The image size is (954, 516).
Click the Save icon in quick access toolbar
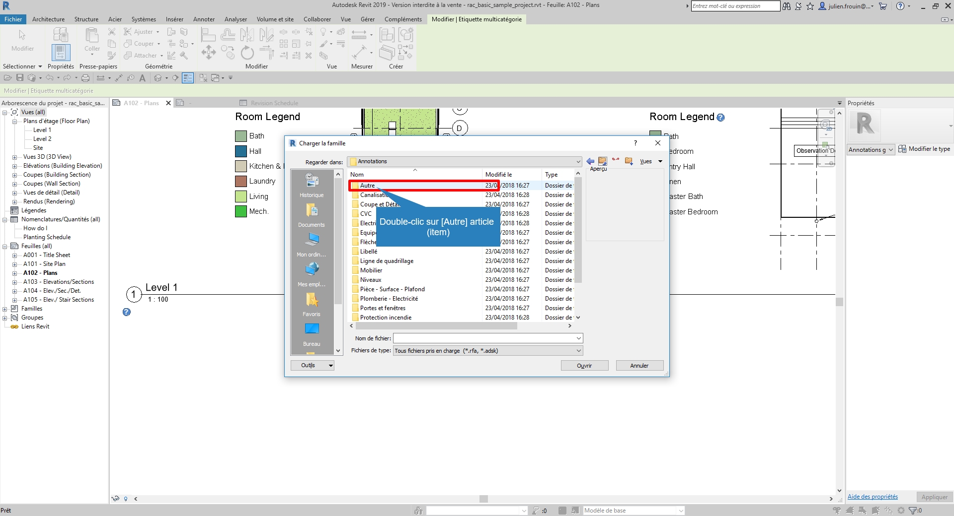pyautogui.click(x=20, y=78)
